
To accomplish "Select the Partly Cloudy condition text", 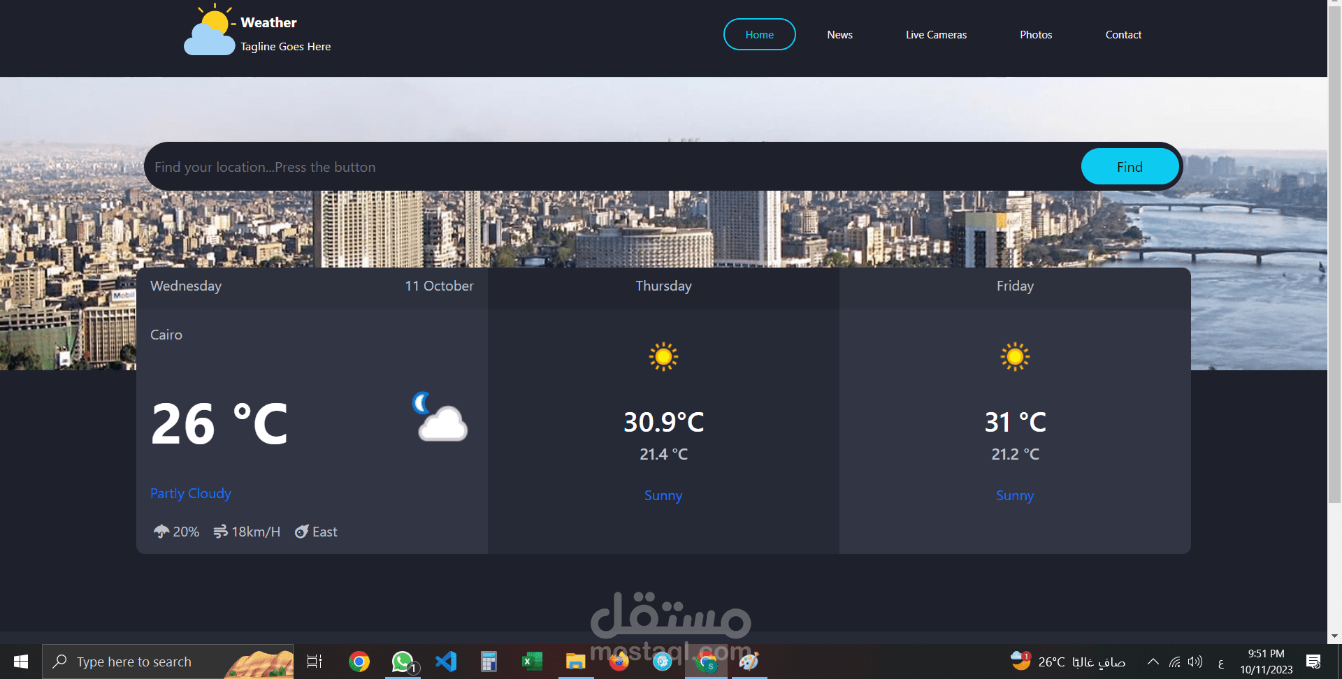I will pyautogui.click(x=191, y=493).
